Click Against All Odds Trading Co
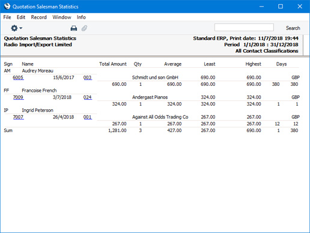 coord(160,117)
